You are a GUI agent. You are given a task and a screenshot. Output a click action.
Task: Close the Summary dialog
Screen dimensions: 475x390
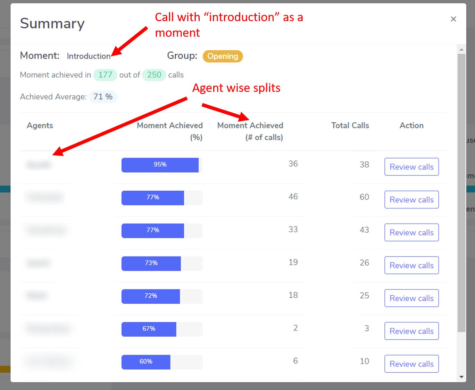[x=453, y=19]
